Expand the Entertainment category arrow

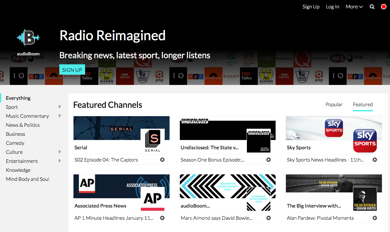tap(60, 161)
